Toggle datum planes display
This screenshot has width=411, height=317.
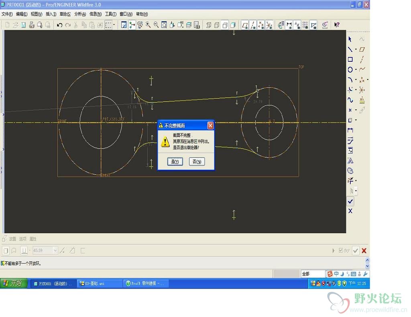pos(245,25)
